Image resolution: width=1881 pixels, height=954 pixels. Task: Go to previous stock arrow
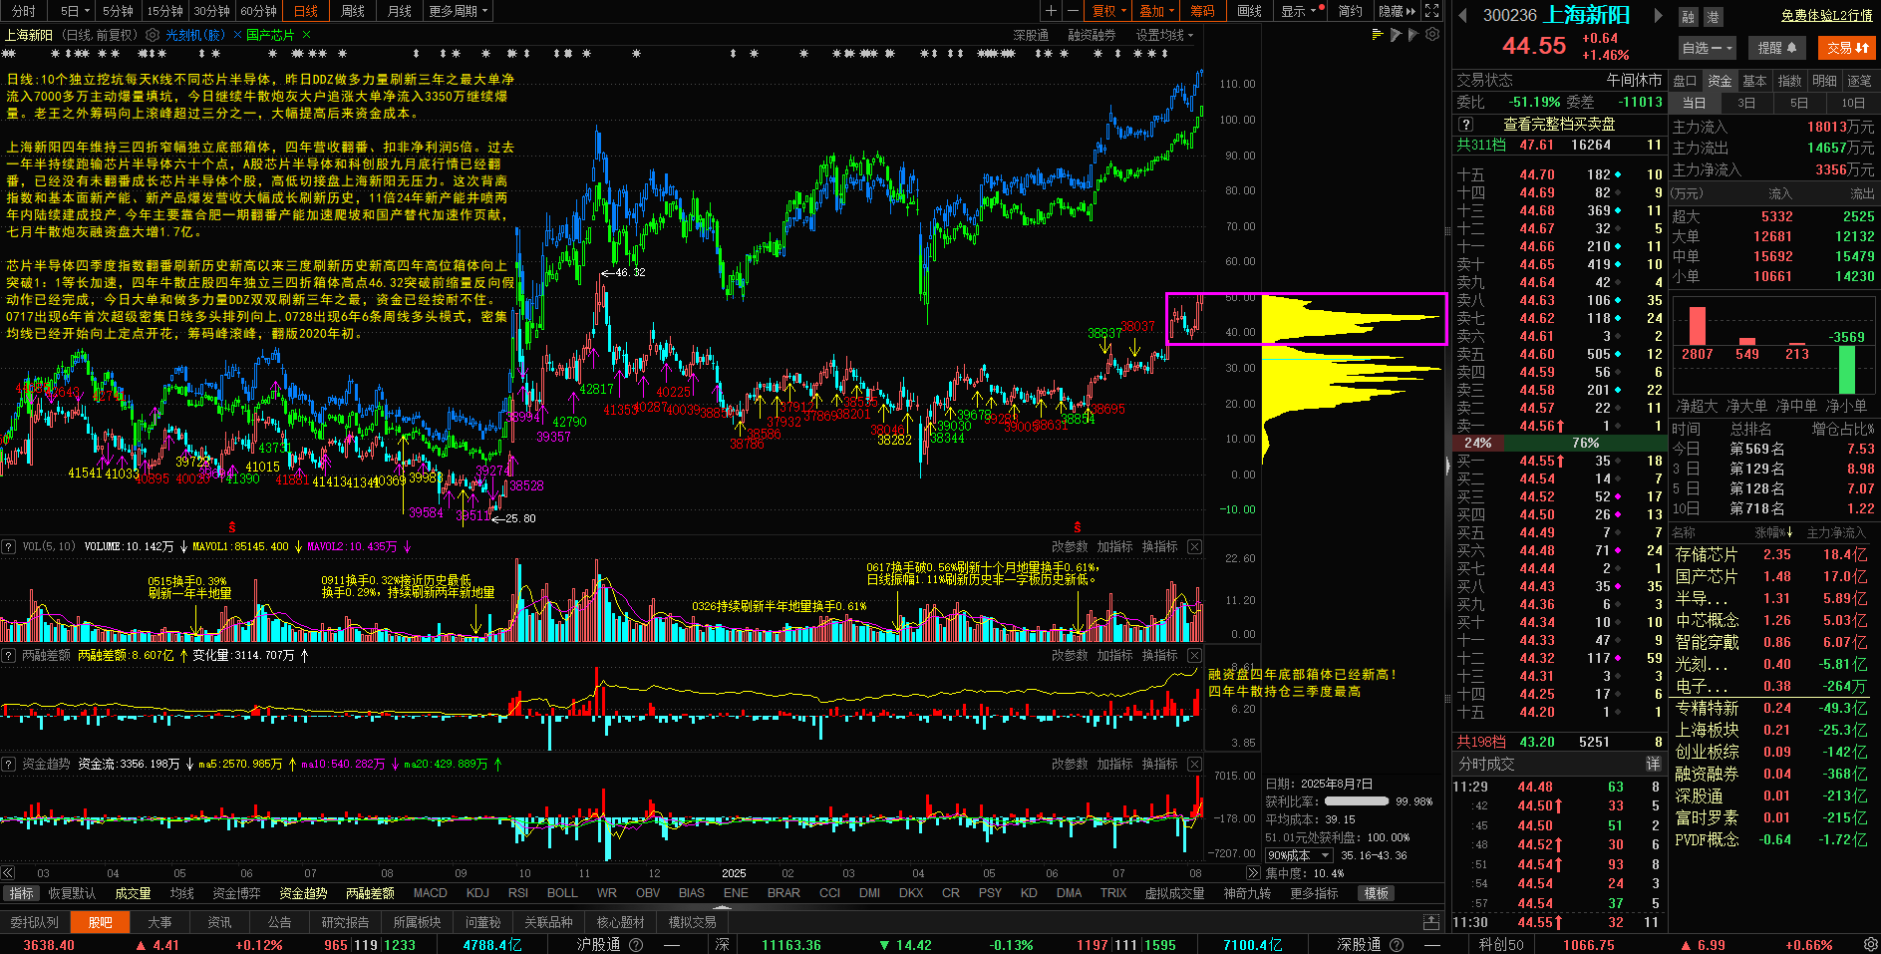coord(1462,15)
